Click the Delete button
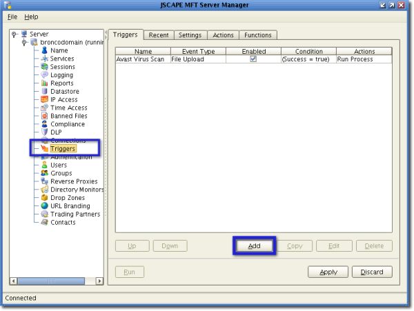 [x=374, y=246]
